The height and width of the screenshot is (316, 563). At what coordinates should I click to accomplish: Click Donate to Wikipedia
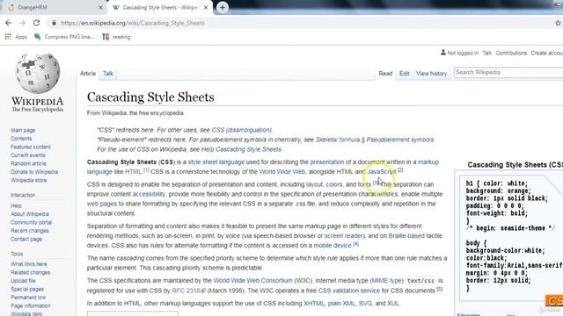click(34, 172)
